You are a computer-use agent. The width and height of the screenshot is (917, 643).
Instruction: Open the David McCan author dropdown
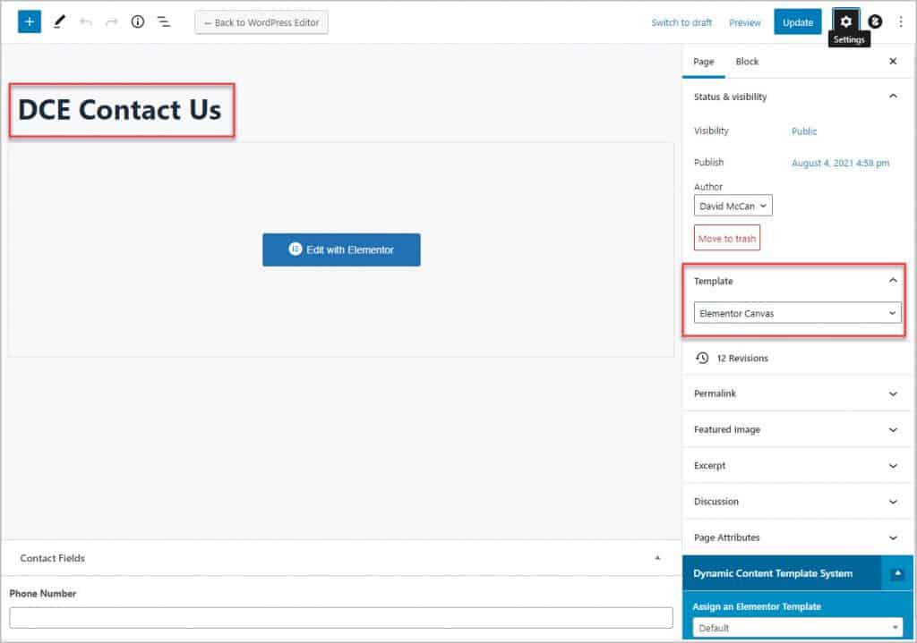tap(733, 206)
